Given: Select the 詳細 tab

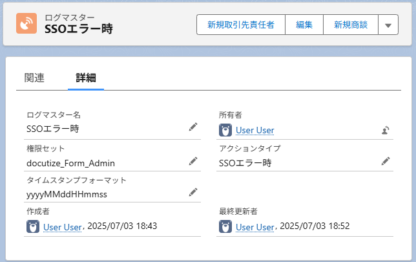Looking at the screenshot, I should (86, 78).
